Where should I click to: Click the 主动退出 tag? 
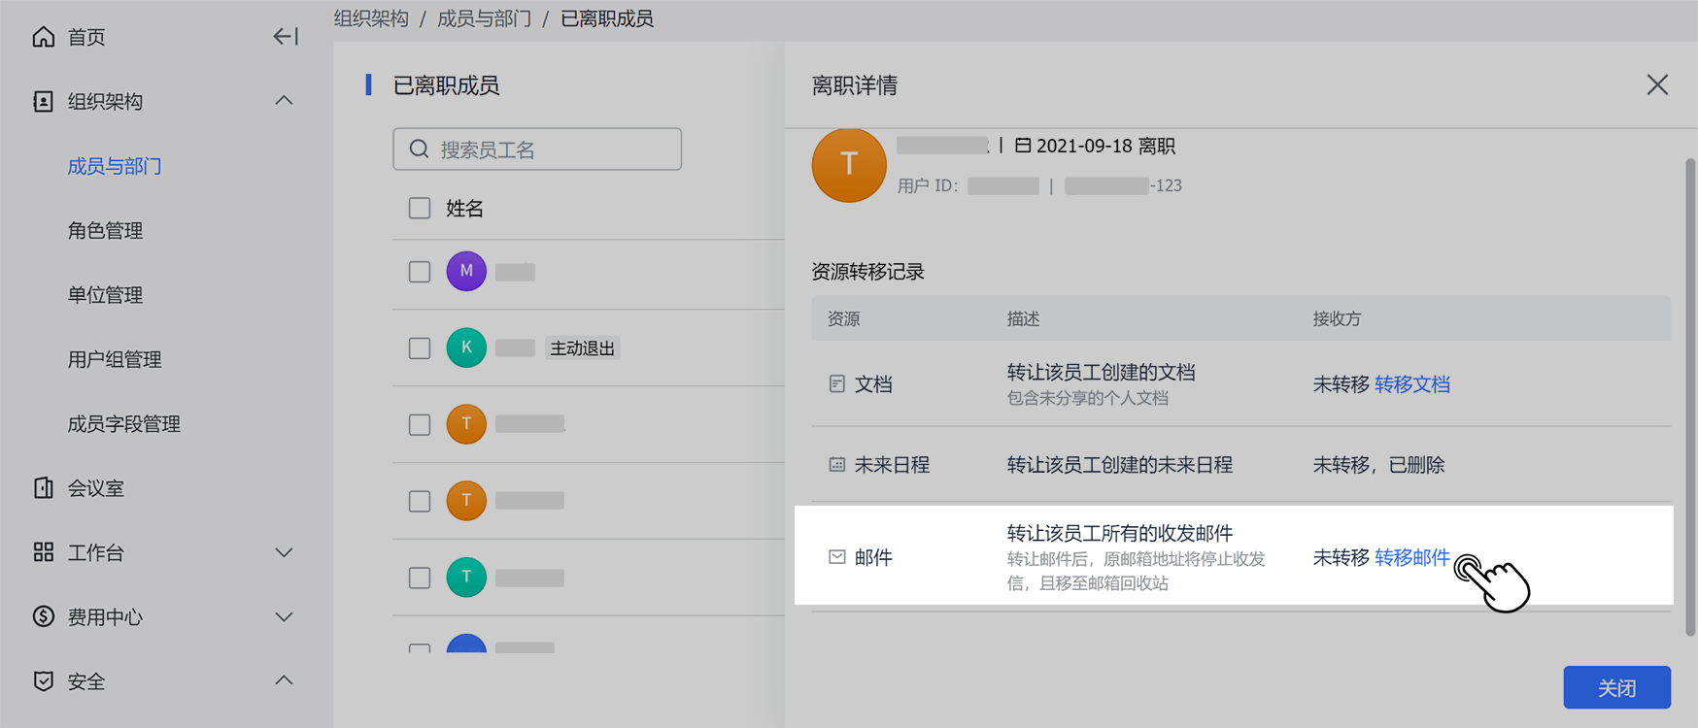pos(582,347)
